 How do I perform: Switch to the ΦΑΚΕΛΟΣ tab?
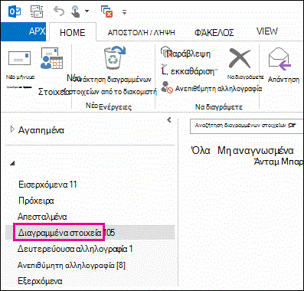(214, 32)
